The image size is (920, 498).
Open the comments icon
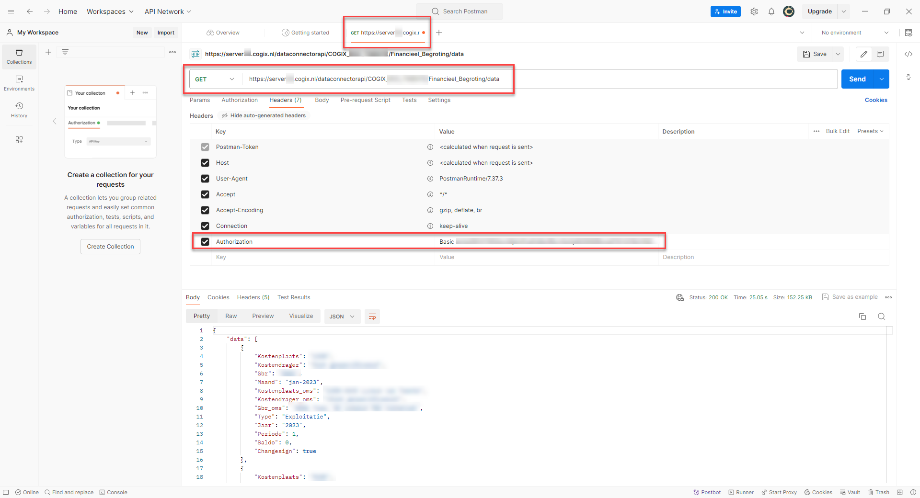[x=880, y=54]
